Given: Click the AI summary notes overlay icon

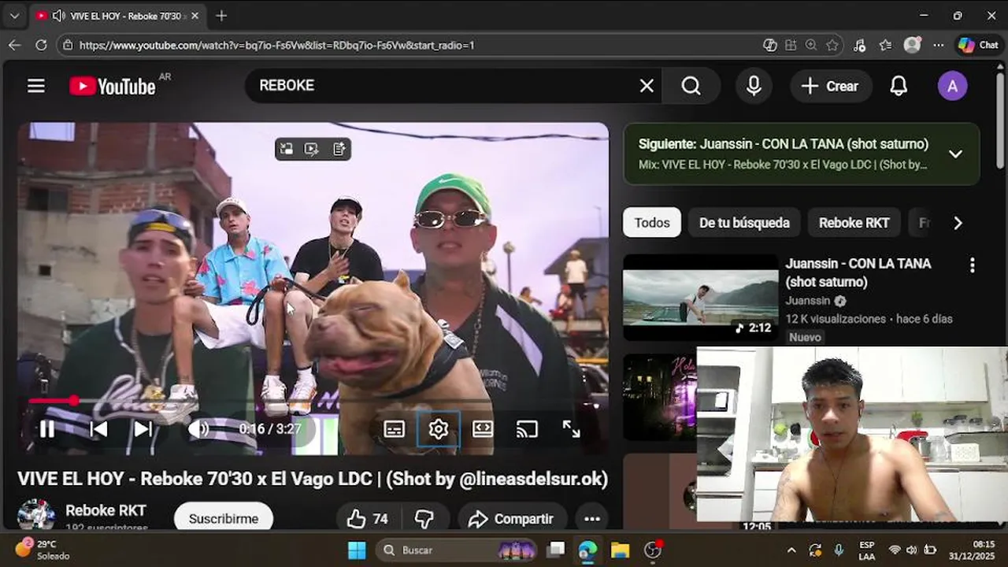Looking at the screenshot, I should [x=339, y=149].
